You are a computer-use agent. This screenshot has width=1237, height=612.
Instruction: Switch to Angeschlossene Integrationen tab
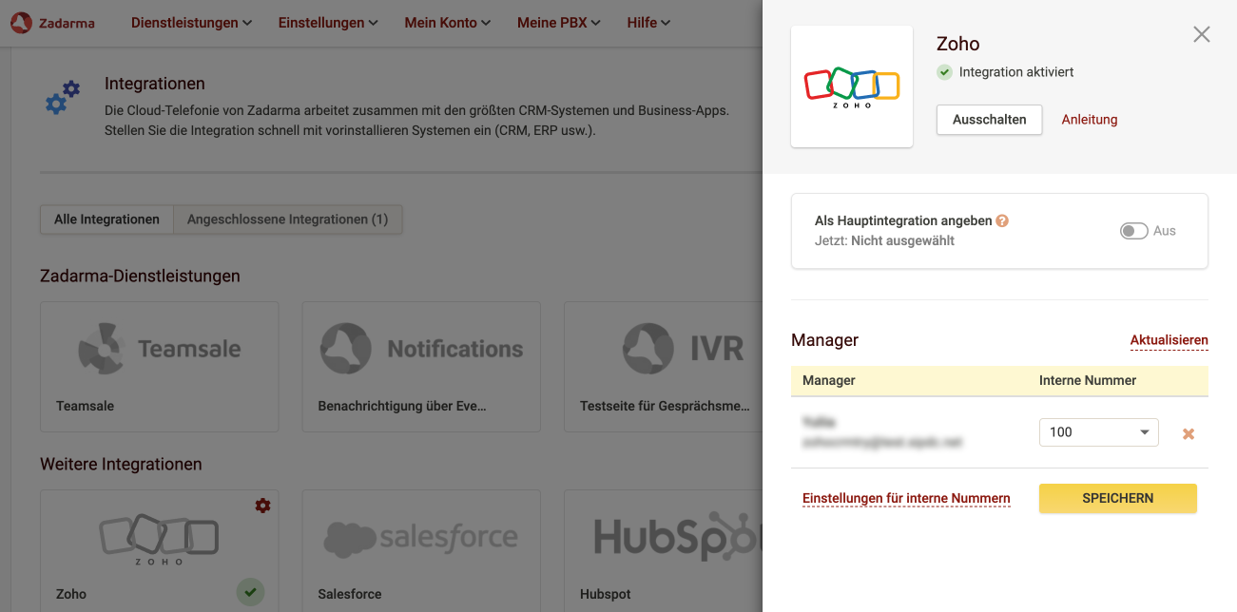(x=287, y=220)
